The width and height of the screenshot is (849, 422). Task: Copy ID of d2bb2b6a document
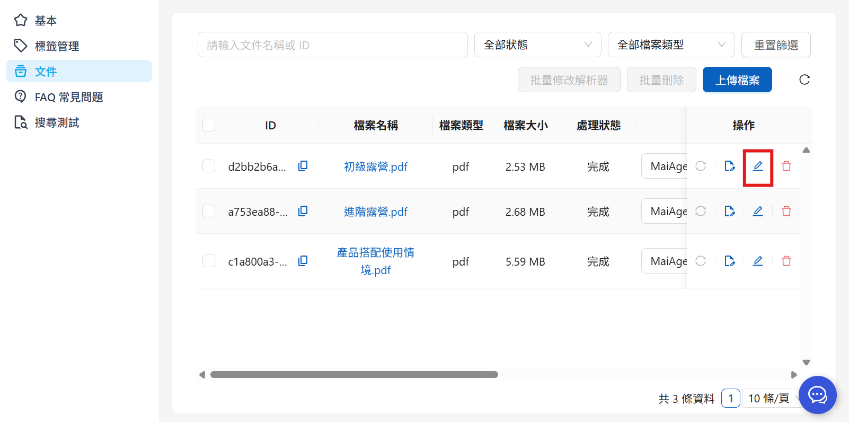click(303, 166)
